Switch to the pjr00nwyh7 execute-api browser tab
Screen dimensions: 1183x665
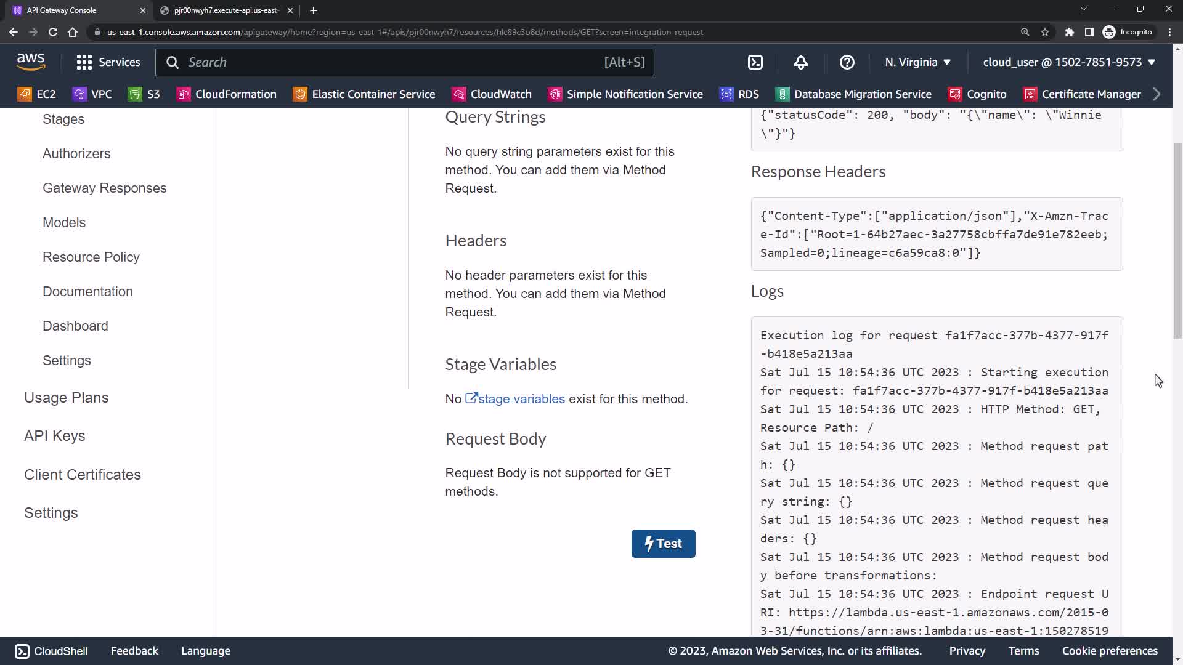(x=225, y=10)
